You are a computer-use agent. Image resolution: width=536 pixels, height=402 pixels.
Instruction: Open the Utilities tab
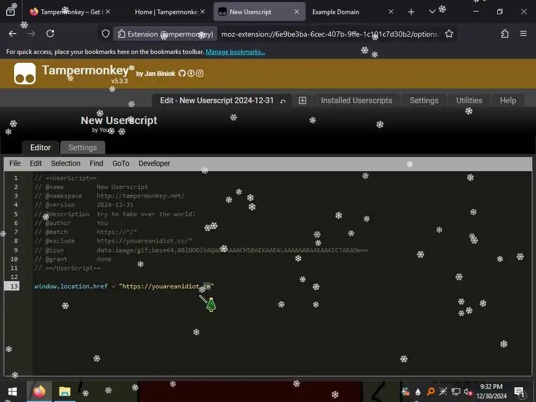point(469,100)
